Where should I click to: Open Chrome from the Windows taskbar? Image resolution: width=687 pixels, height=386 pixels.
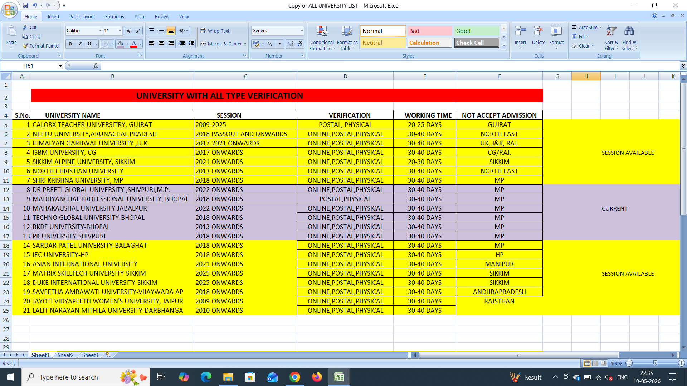click(295, 377)
